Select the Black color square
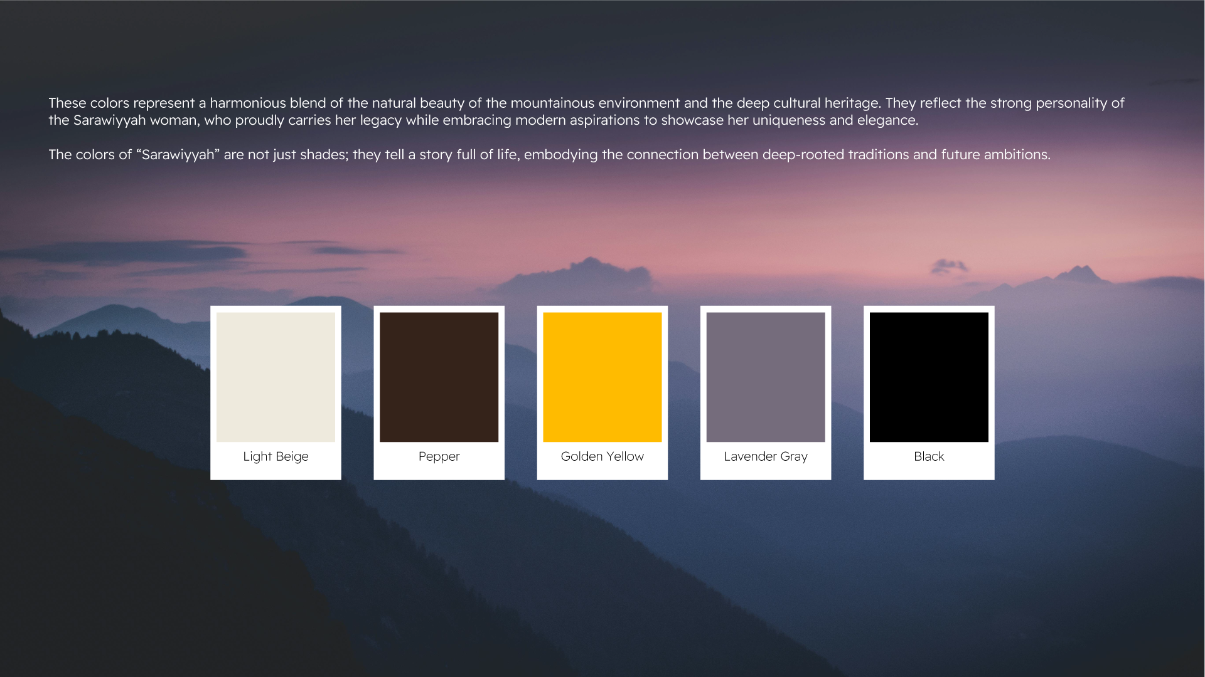 click(x=929, y=377)
